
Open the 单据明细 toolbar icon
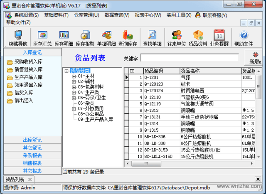click(106, 38)
